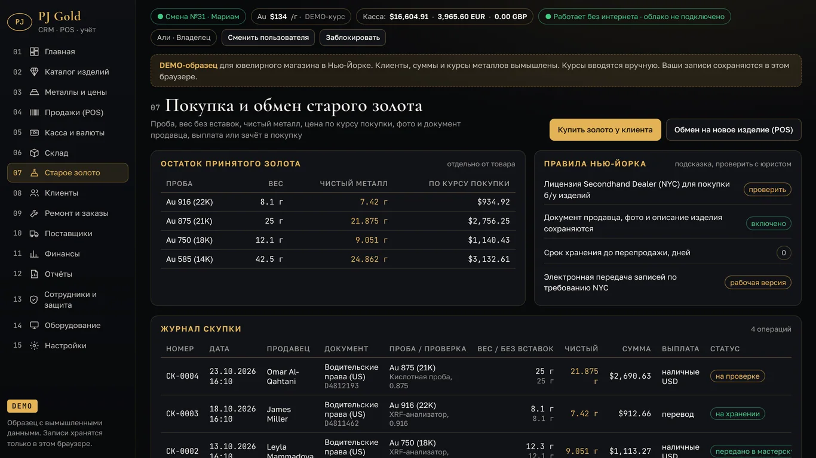The width and height of the screenshot is (816, 458).
Task: Click the Au 916 (22K) stock row label
Action: coord(189,202)
